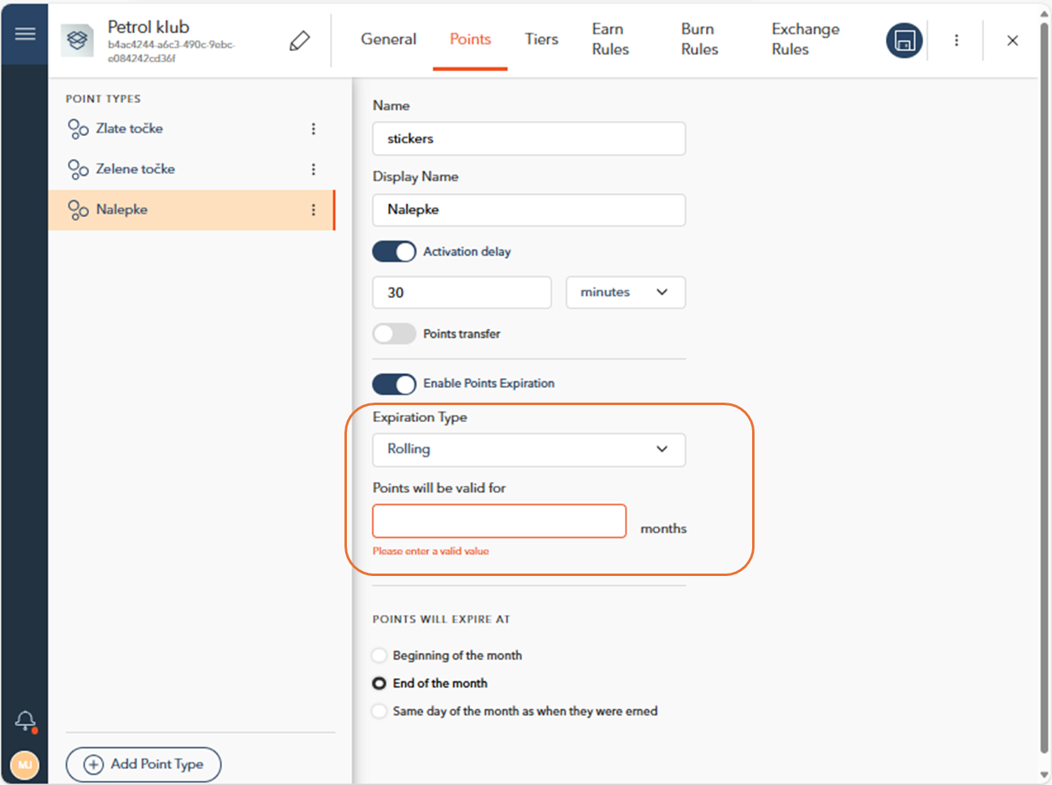The width and height of the screenshot is (1052, 785).
Task: Click the activation delay value field
Action: 462,292
